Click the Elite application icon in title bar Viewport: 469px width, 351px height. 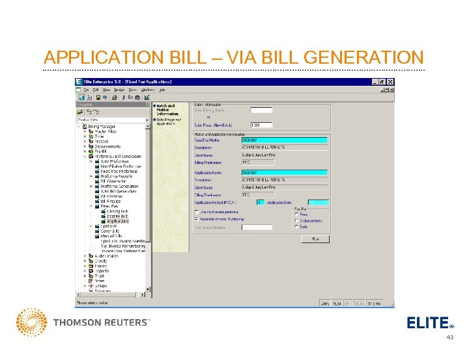point(79,82)
